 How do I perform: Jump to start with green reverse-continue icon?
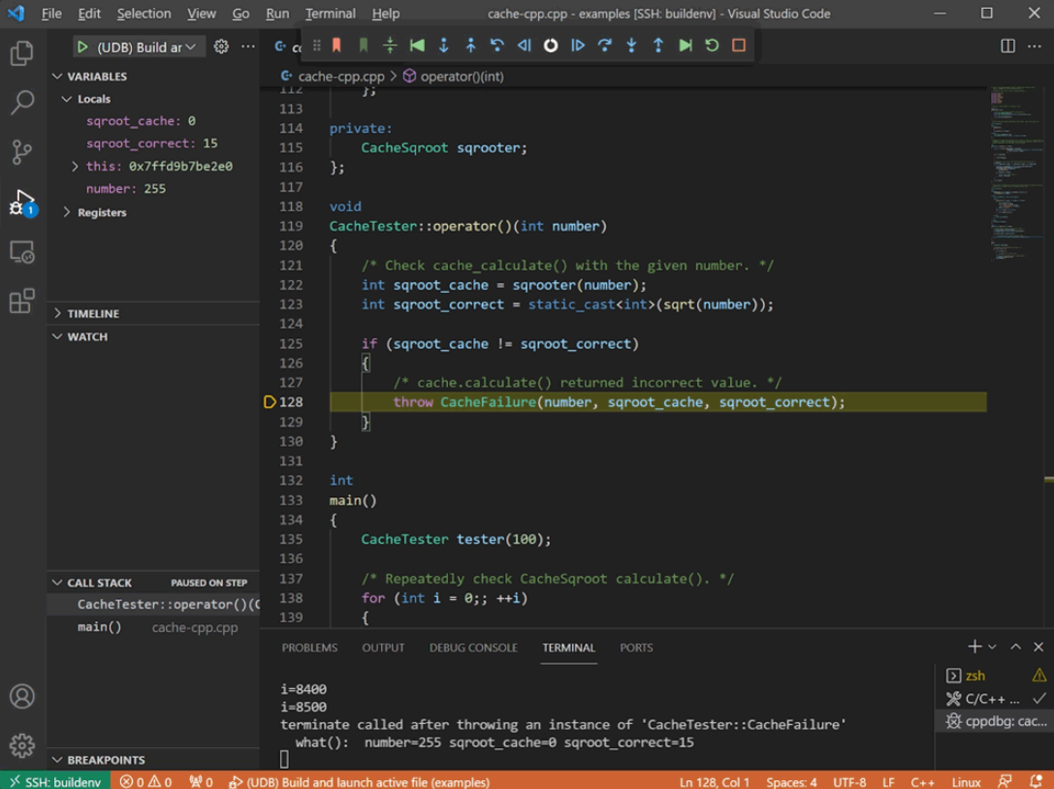pyautogui.click(x=417, y=45)
